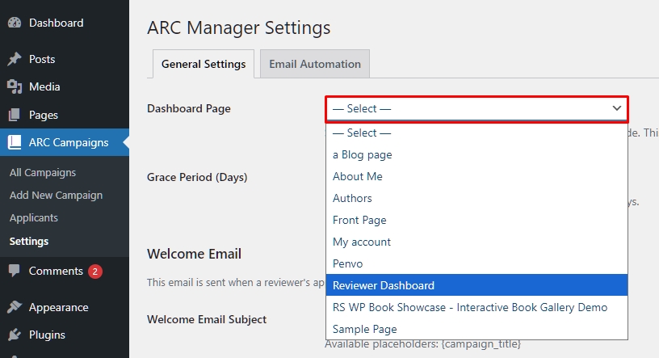
Task: Choose 'About Me' from the list
Action: [476, 176]
